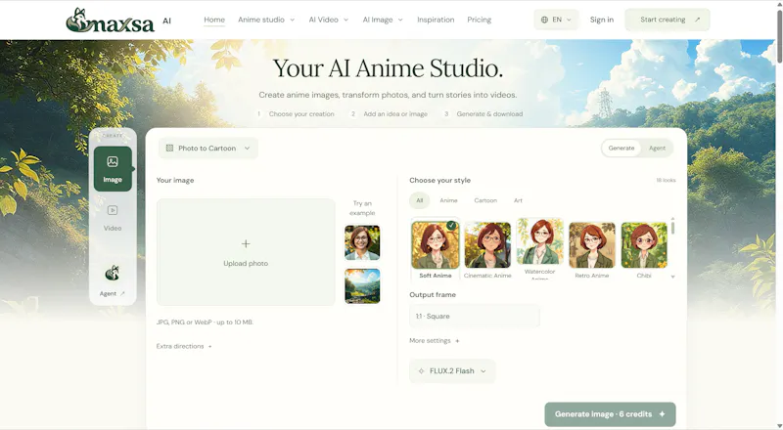Viewport: 783px width, 430px height.
Task: Click the '18 looks' count text
Action: click(666, 181)
